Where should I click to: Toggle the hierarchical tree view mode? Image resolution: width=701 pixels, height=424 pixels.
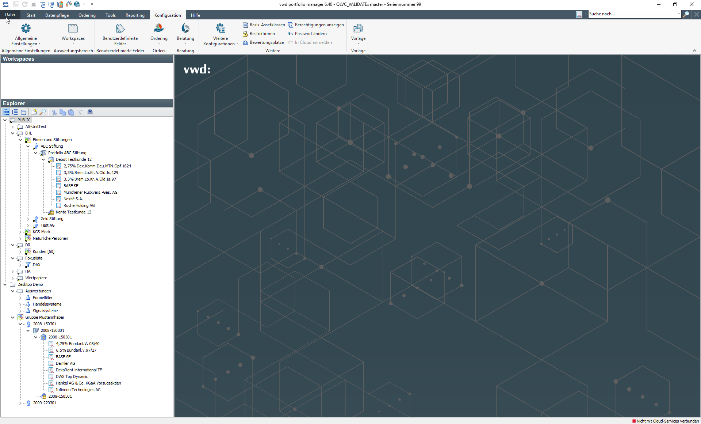6,112
